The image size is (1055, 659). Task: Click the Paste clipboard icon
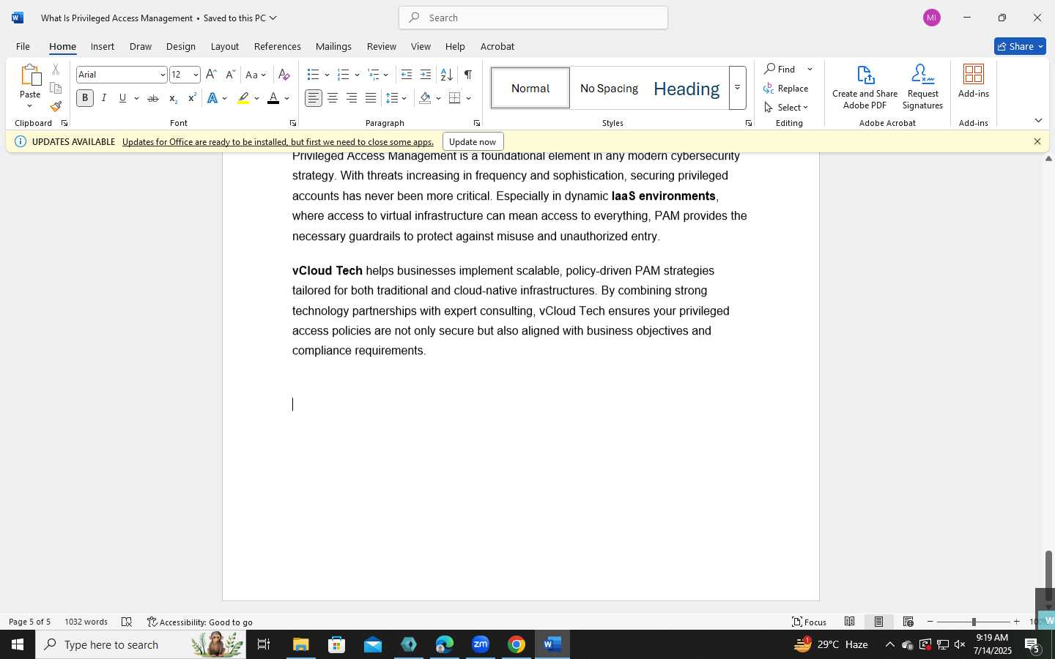pos(30,76)
